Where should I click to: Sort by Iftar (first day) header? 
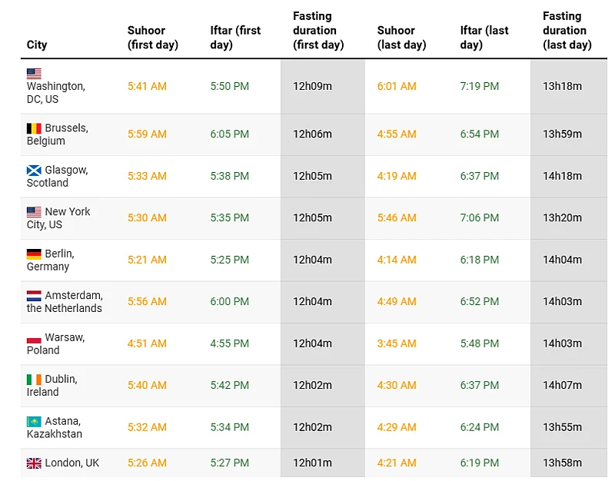[235, 38]
